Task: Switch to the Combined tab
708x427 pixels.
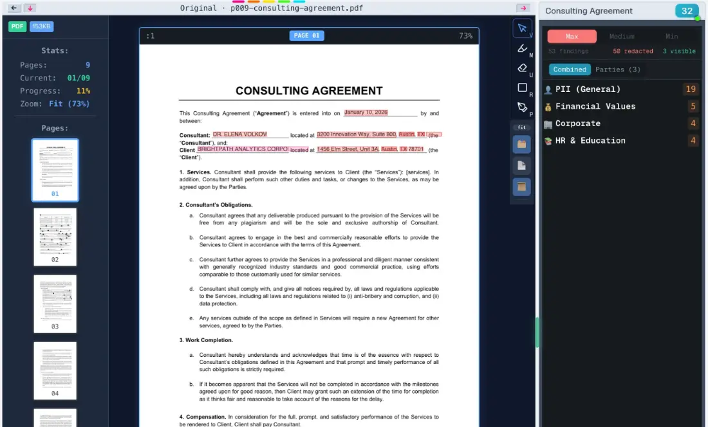Action: pyautogui.click(x=570, y=69)
